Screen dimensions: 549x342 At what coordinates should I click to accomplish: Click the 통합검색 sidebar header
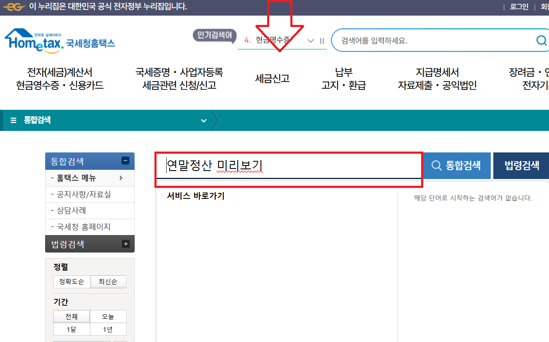tap(90, 161)
